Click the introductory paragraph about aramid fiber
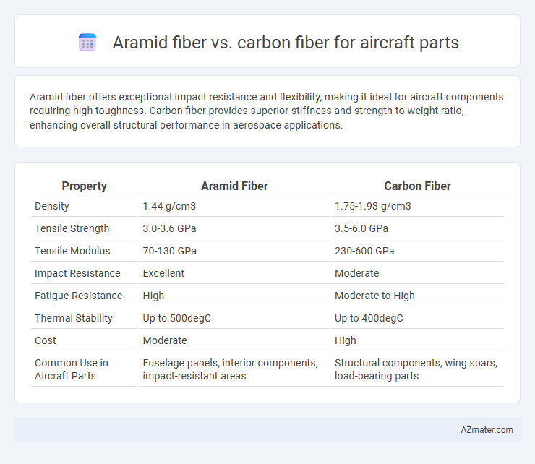 (267, 111)
